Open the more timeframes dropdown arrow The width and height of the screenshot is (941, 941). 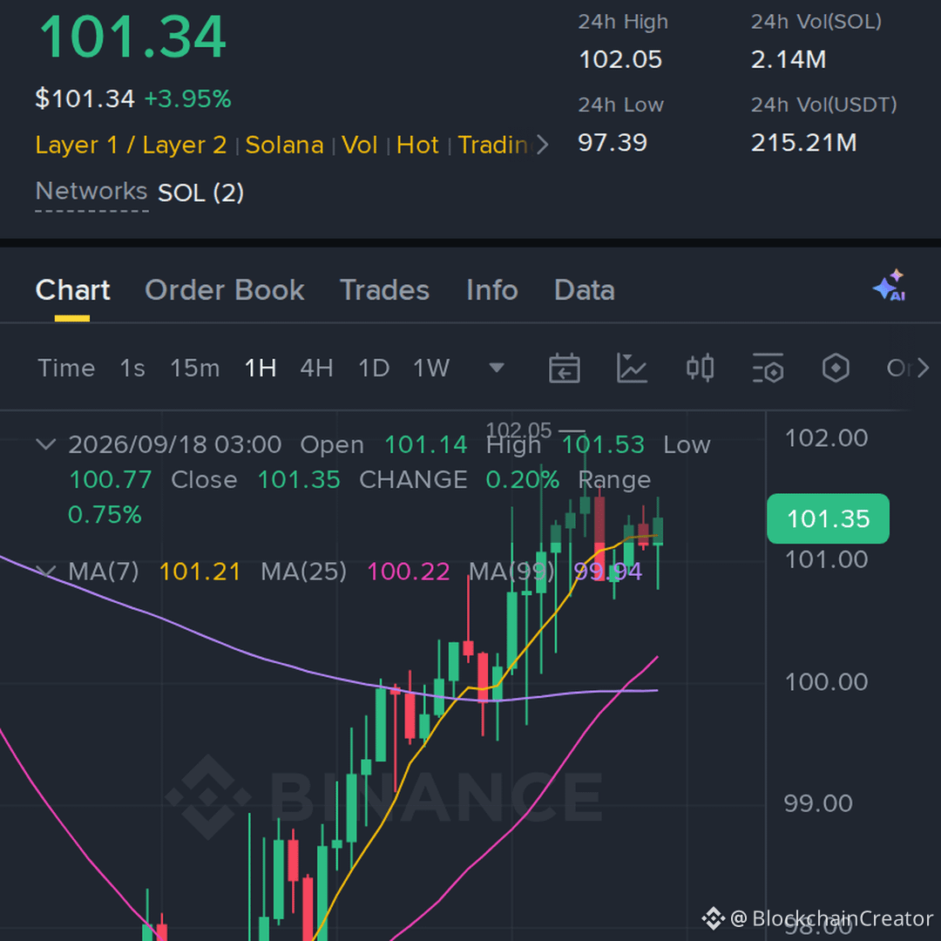tap(497, 368)
